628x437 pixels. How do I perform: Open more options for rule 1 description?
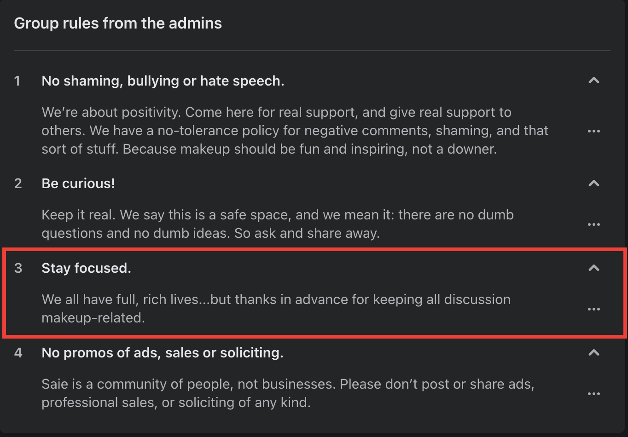point(594,131)
